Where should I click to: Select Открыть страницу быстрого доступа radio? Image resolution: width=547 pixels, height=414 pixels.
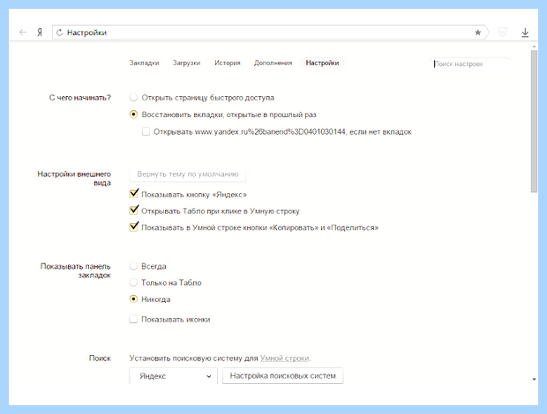pyautogui.click(x=133, y=98)
